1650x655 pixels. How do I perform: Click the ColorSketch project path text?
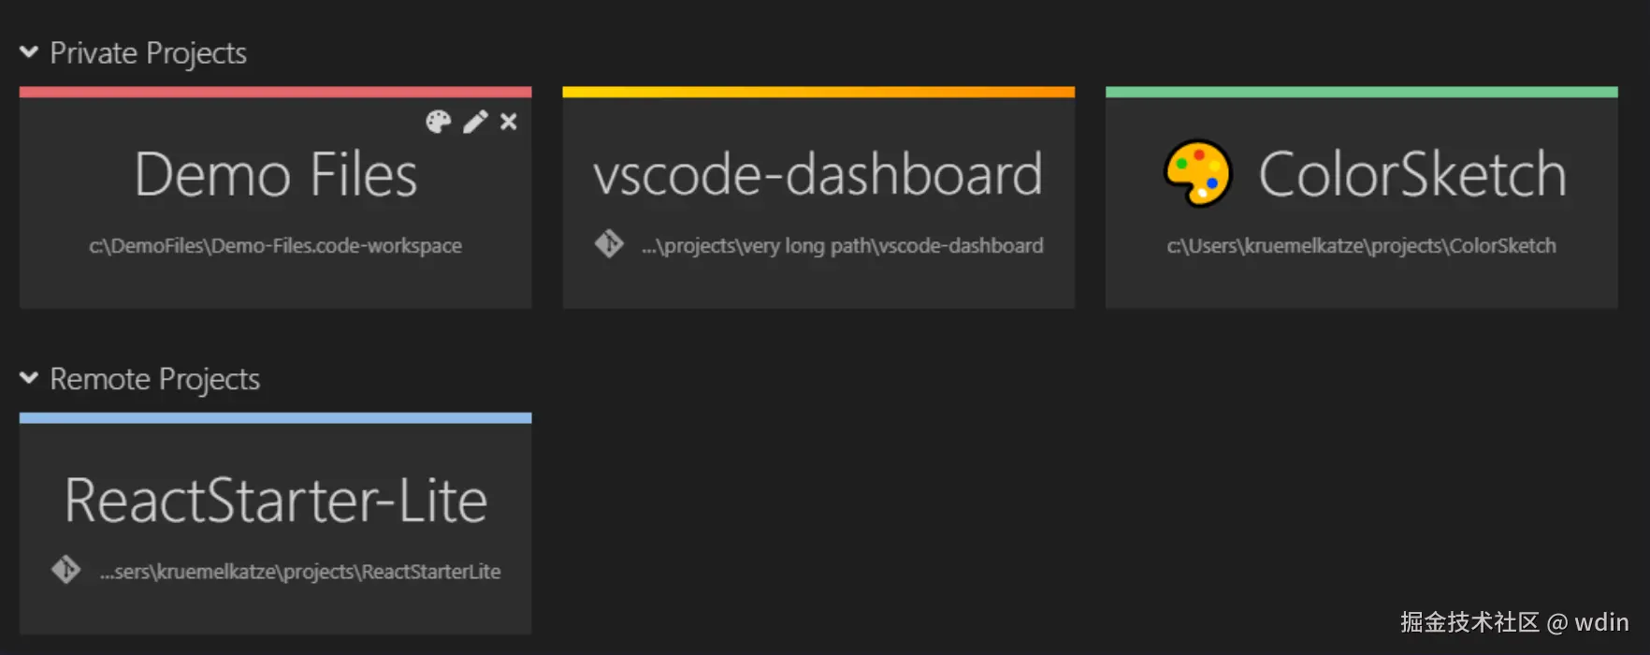[x=1361, y=246]
